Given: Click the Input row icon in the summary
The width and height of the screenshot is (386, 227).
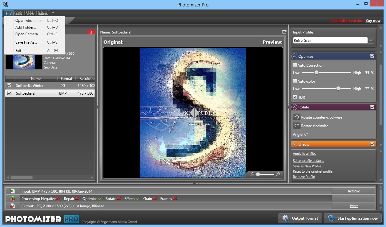Looking at the screenshot, I should 13,191.
